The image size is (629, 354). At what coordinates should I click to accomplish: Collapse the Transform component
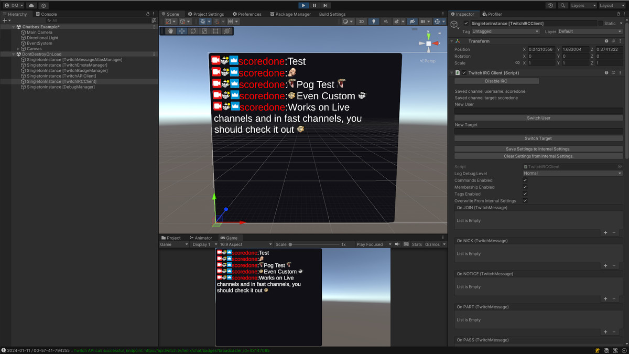(452, 41)
